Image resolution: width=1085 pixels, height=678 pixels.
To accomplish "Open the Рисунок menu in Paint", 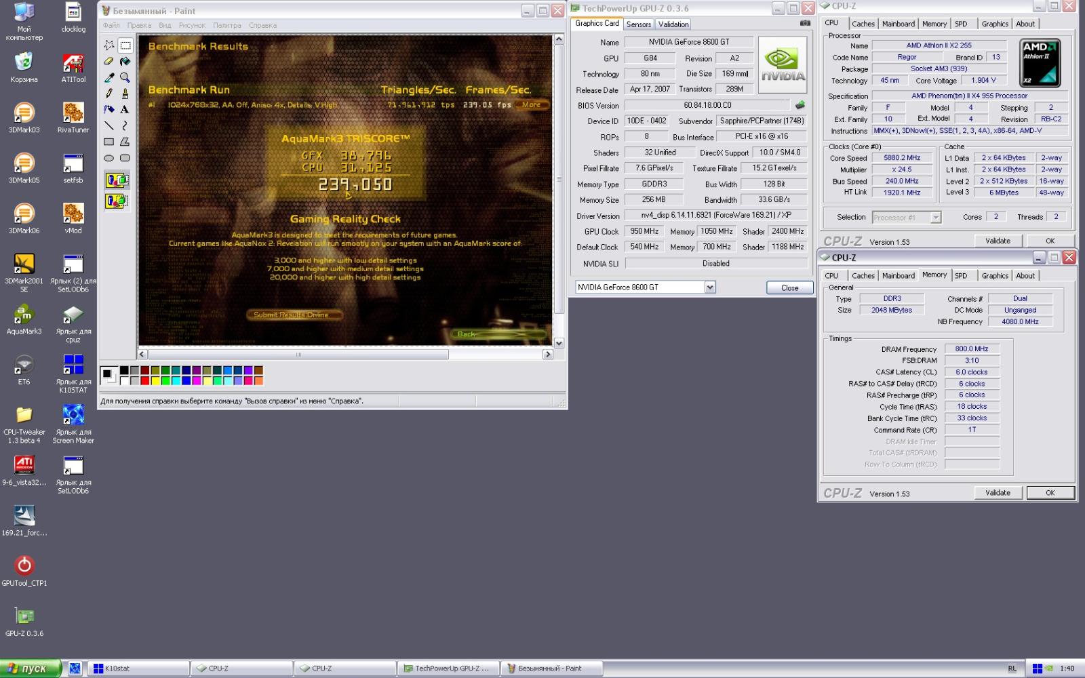I will pyautogui.click(x=192, y=25).
